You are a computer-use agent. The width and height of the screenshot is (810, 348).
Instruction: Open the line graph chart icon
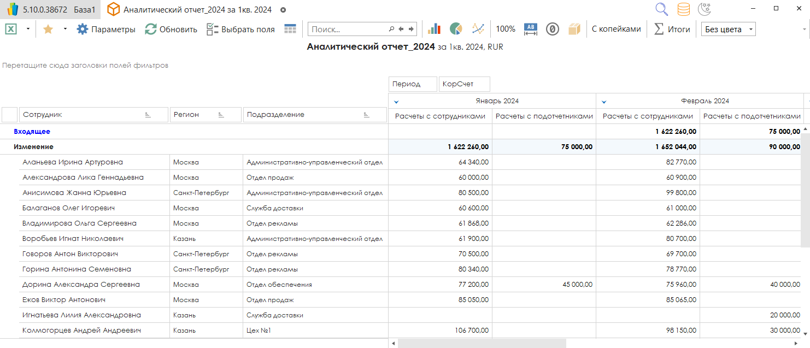[478, 29]
